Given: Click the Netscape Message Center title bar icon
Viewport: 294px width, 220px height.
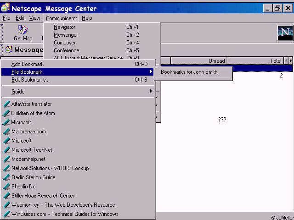Looking at the screenshot, I should (5, 8).
